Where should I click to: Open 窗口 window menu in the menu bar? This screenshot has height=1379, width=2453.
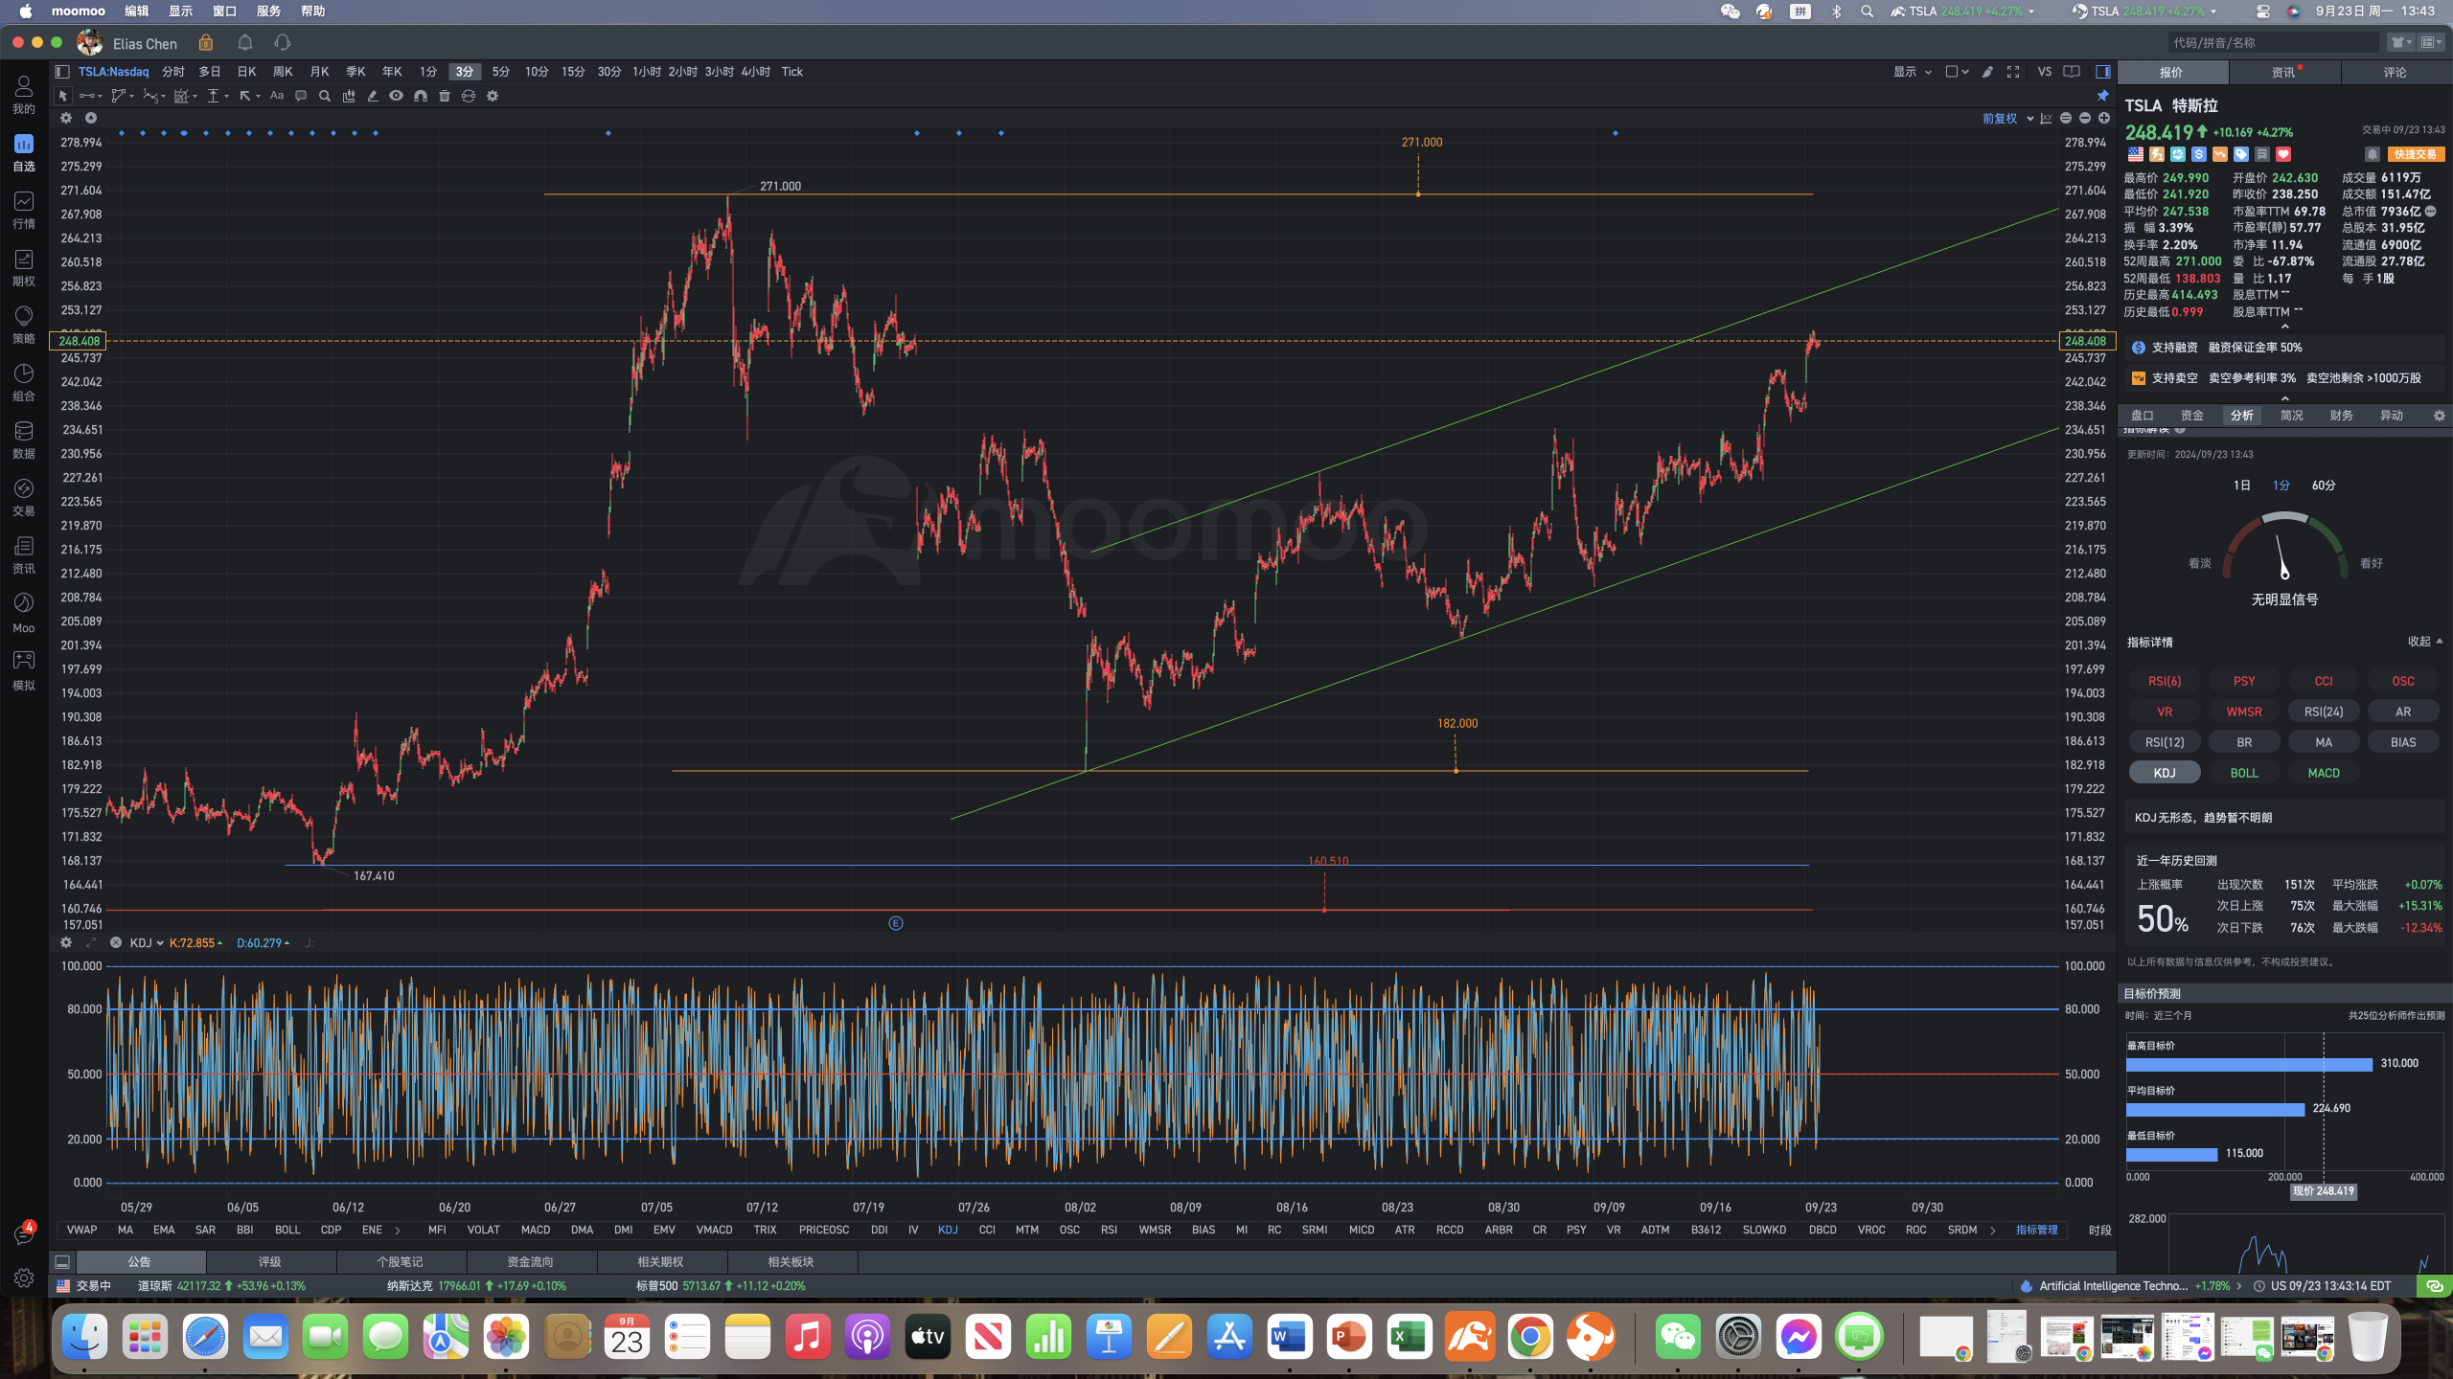click(225, 11)
